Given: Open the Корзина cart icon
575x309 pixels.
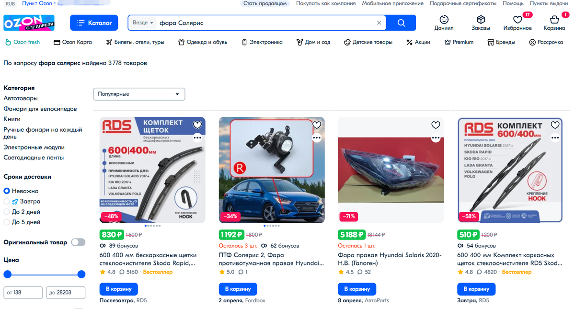Looking at the screenshot, I should (554, 20).
